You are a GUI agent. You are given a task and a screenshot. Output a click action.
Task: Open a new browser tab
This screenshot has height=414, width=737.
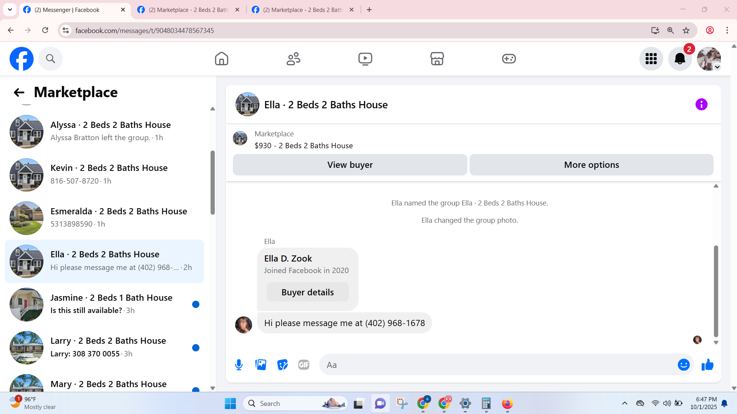pyautogui.click(x=369, y=10)
